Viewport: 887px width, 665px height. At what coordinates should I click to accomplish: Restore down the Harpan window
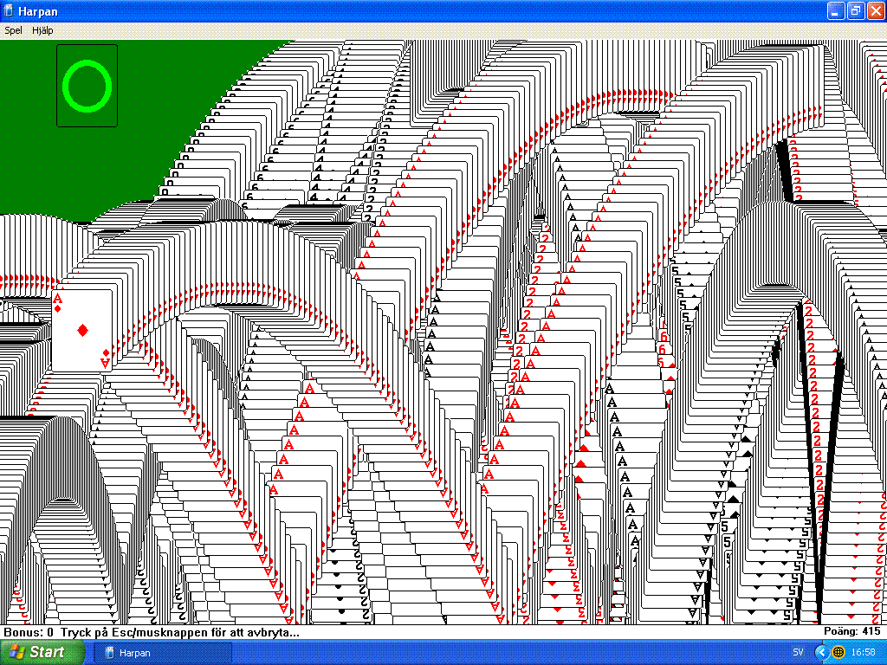854,10
